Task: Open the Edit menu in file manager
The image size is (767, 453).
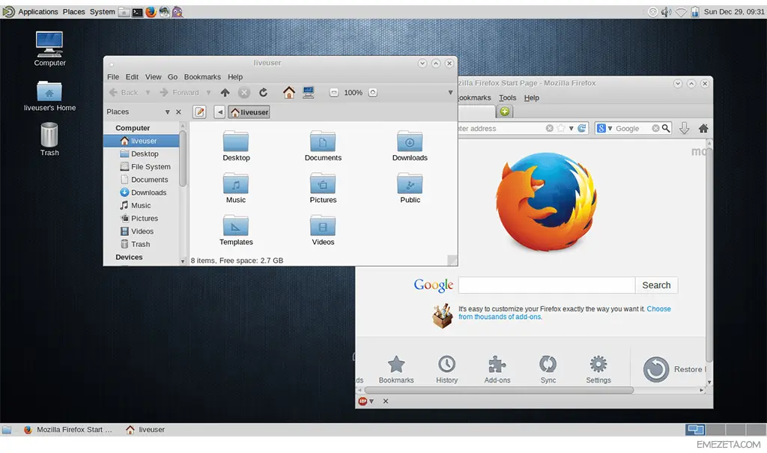Action: pyautogui.click(x=132, y=77)
